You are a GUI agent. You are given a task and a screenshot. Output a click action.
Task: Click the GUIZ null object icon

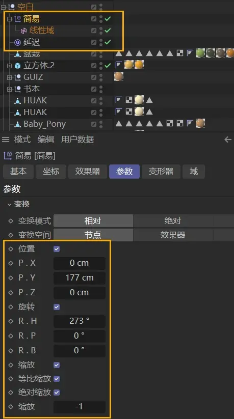17,77
